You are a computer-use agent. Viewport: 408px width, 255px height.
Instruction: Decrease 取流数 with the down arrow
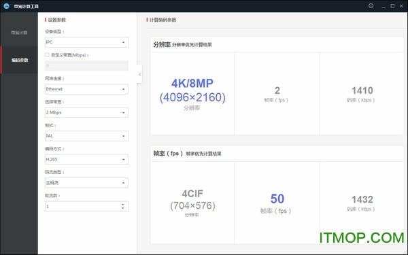pyautogui.click(x=123, y=208)
